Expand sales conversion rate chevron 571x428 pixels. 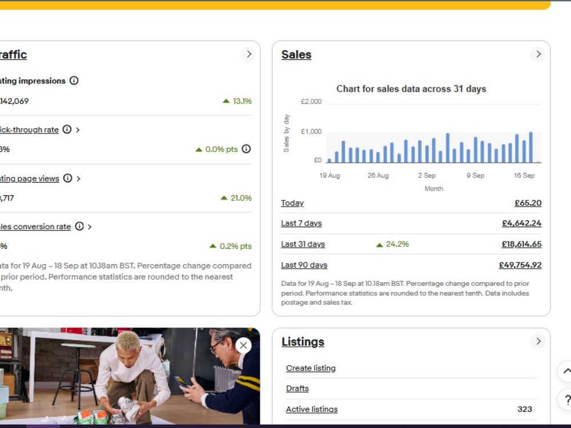tap(90, 227)
